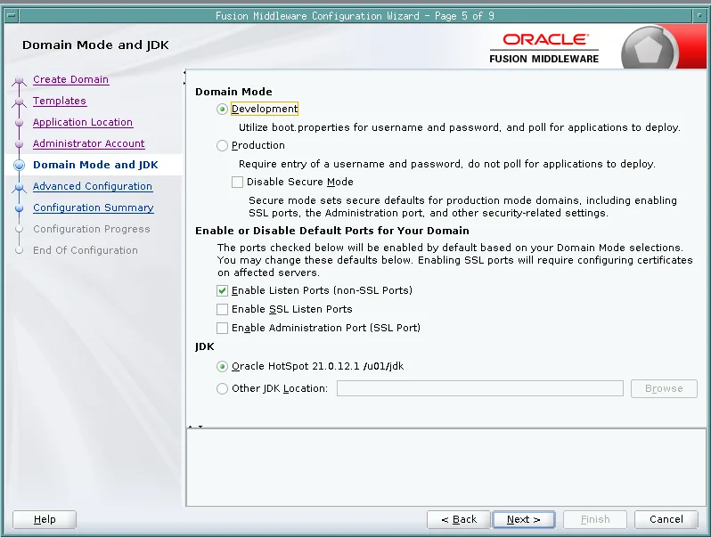The width and height of the screenshot is (711, 537).
Task: Check the Disable Secure Mode checkbox
Action: [237, 183]
